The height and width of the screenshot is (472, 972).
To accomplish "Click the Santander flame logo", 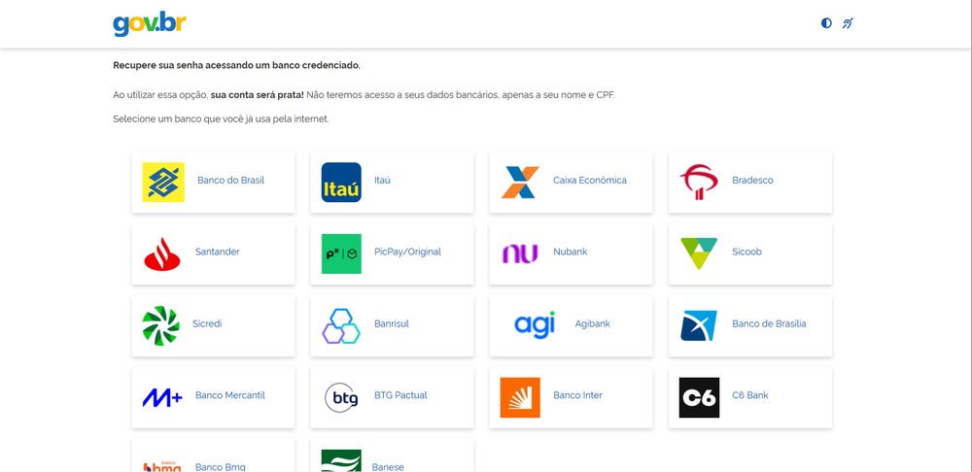I will pos(162,253).
